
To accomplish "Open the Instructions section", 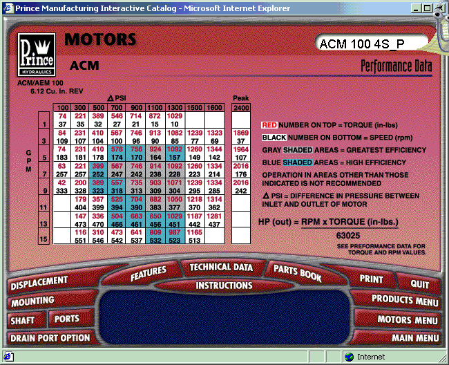I will (224, 285).
